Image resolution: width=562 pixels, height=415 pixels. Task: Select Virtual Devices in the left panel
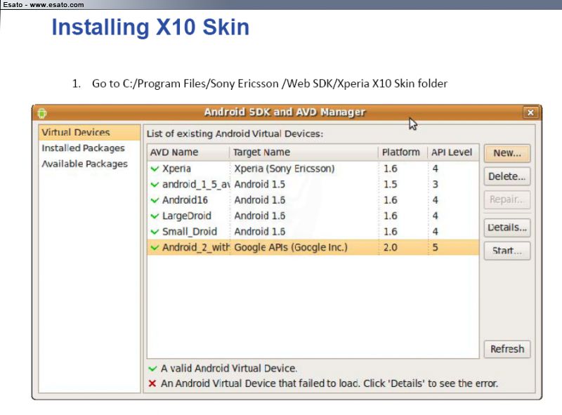tap(89, 132)
